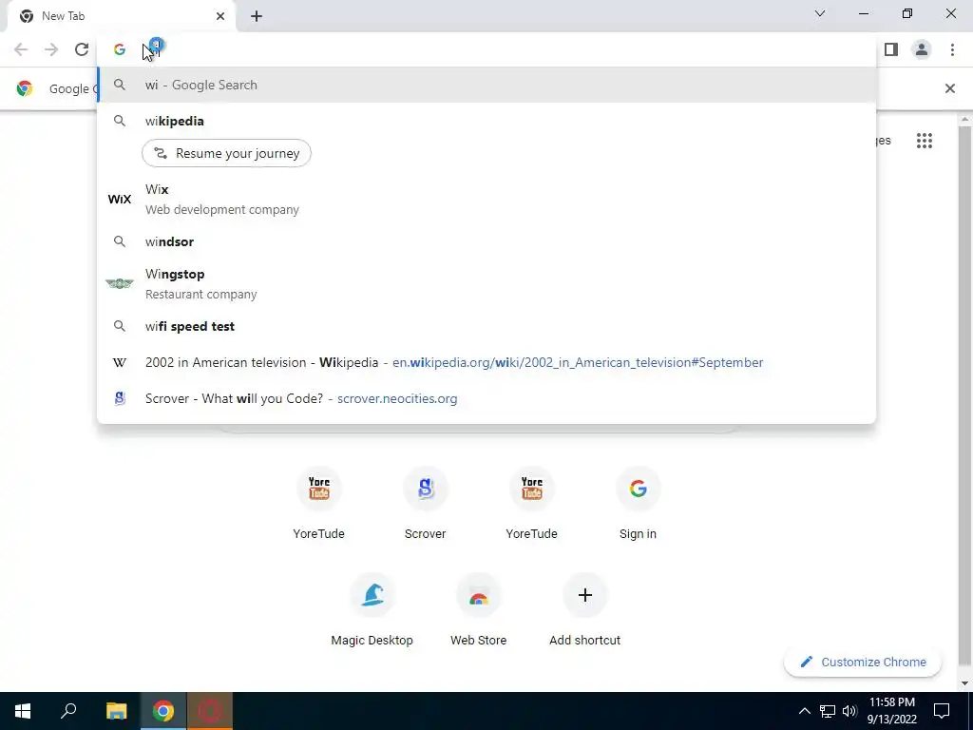
Task: Open the notification center icon
Action: [x=942, y=711]
